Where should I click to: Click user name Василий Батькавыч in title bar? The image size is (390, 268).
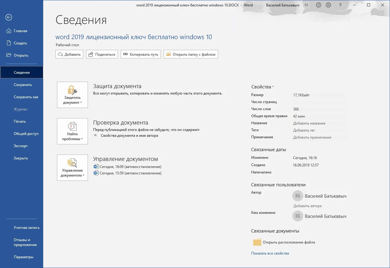pos(283,5)
